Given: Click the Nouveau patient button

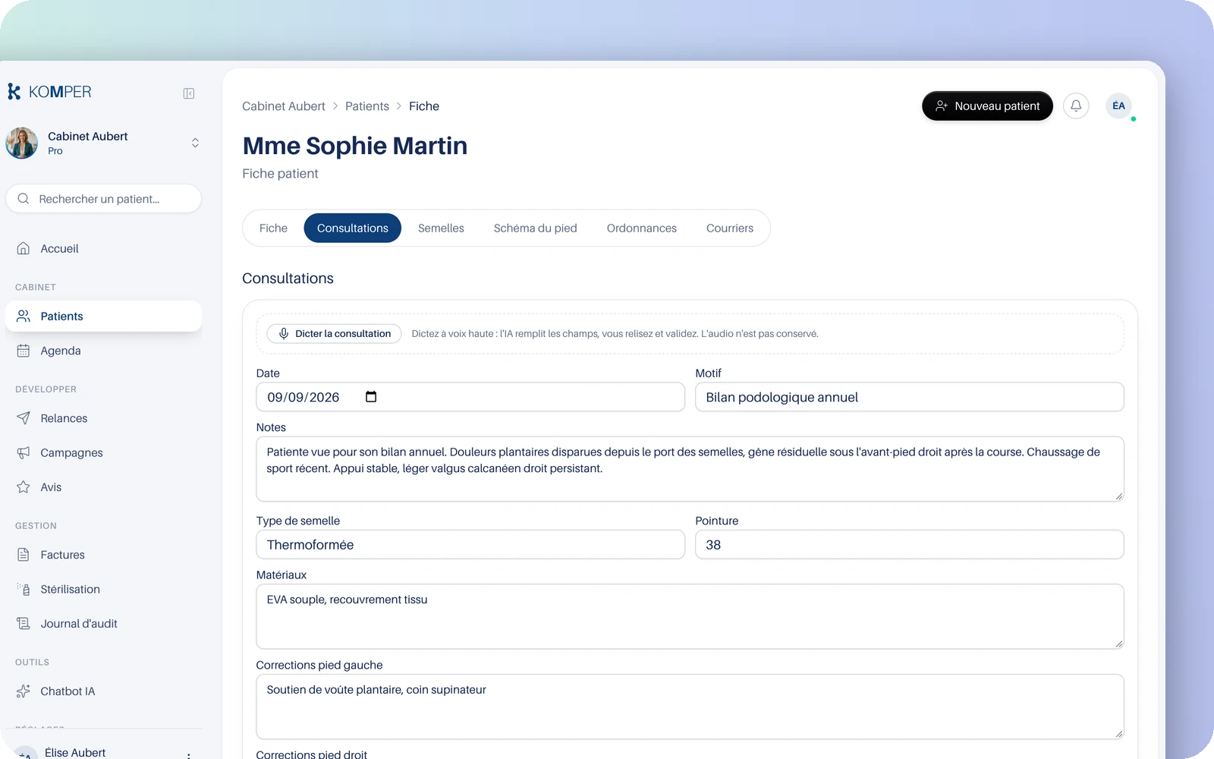Looking at the screenshot, I should [x=987, y=106].
